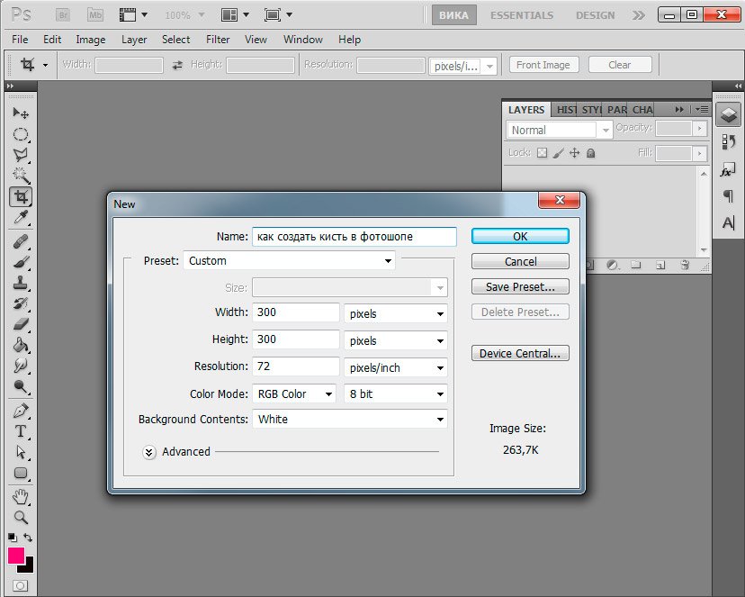Click the black background color swatch
This screenshot has width=745, height=597.
28,566
